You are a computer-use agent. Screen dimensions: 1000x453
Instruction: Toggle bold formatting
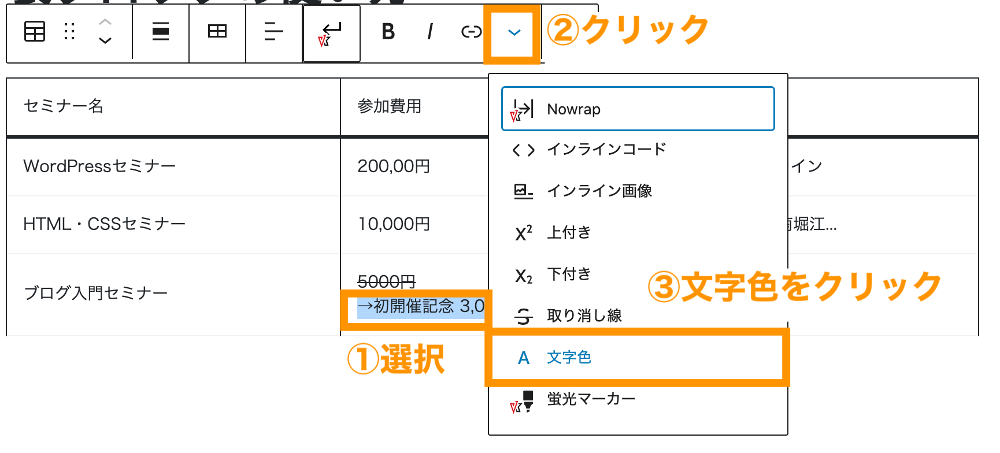click(x=388, y=32)
